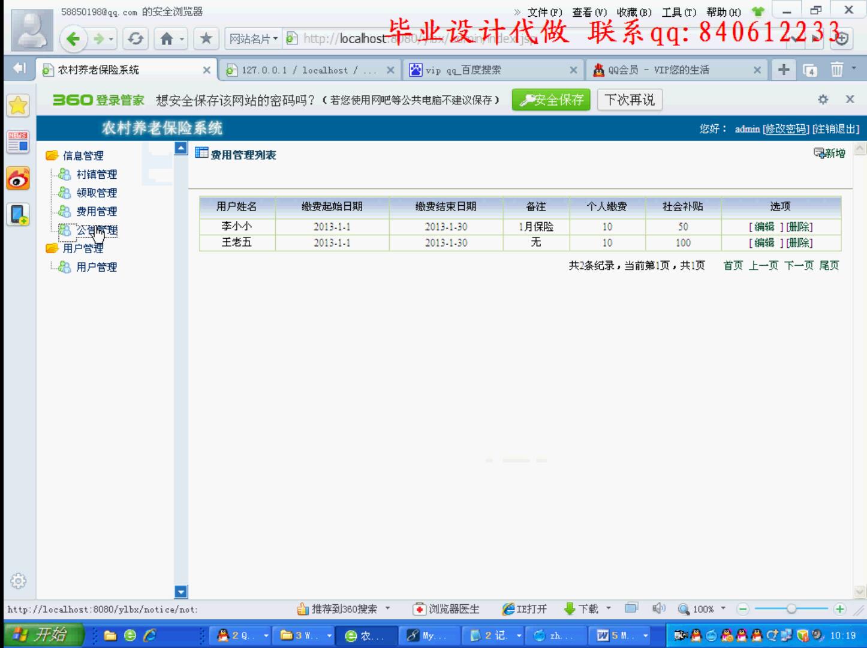Reload the page with the refresh button
867x648 pixels.
pyautogui.click(x=136, y=39)
